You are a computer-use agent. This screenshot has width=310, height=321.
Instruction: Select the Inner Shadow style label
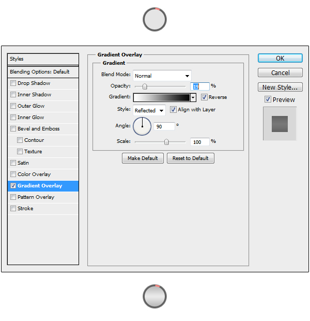[x=34, y=95]
